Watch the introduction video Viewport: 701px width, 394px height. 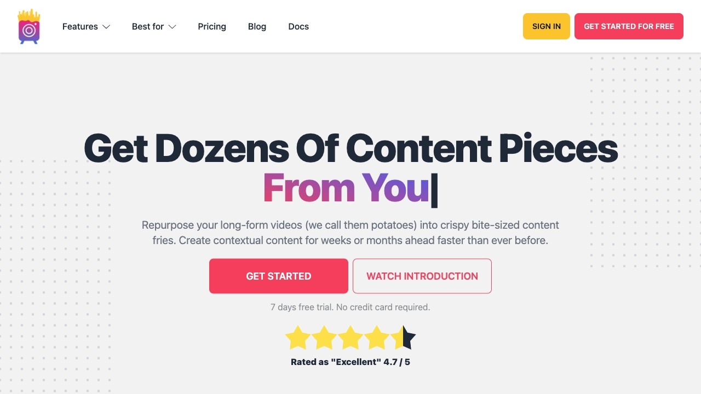tap(422, 276)
